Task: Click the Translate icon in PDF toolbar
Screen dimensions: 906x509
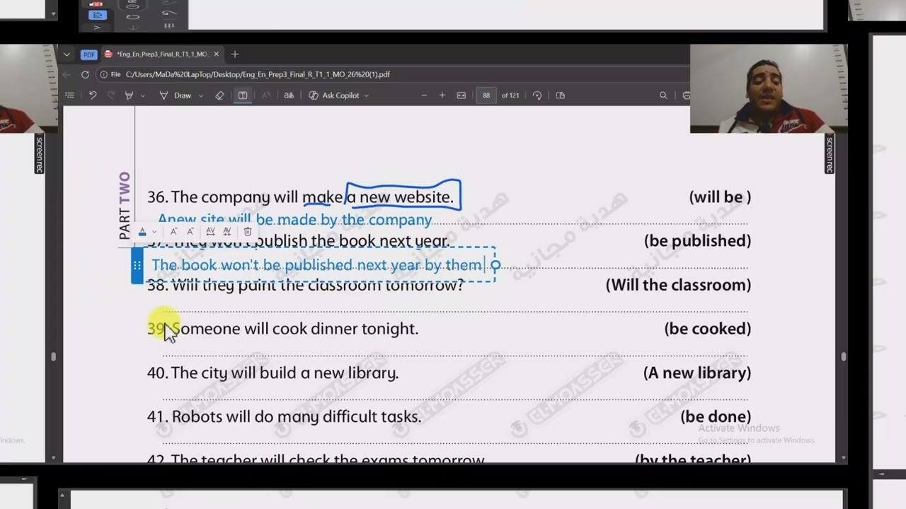Action: pos(289,95)
